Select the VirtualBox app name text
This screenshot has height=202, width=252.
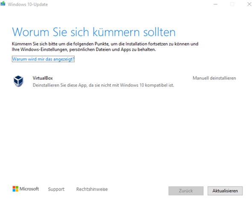[x=43, y=78]
